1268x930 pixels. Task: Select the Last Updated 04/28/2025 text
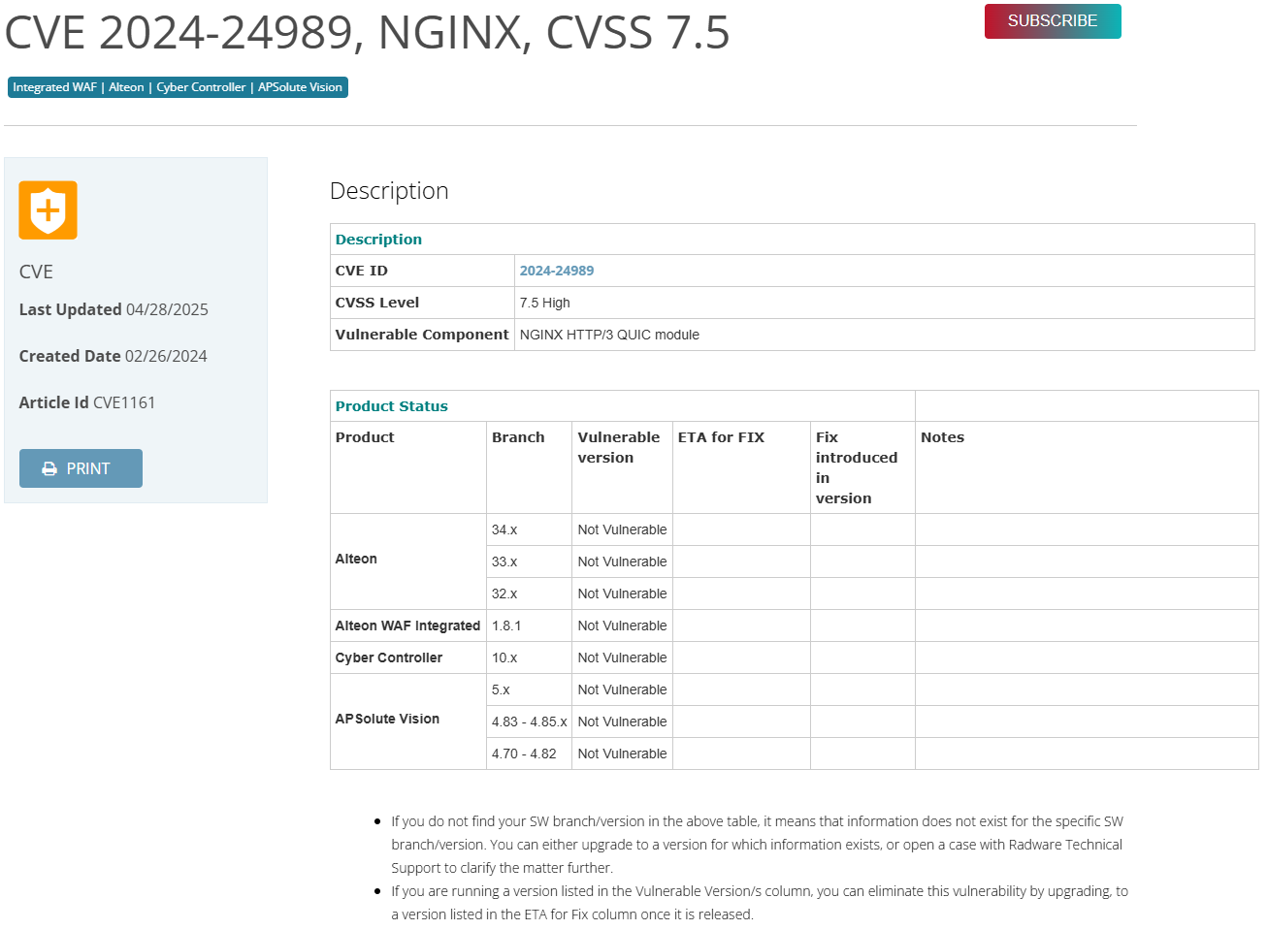tap(114, 309)
